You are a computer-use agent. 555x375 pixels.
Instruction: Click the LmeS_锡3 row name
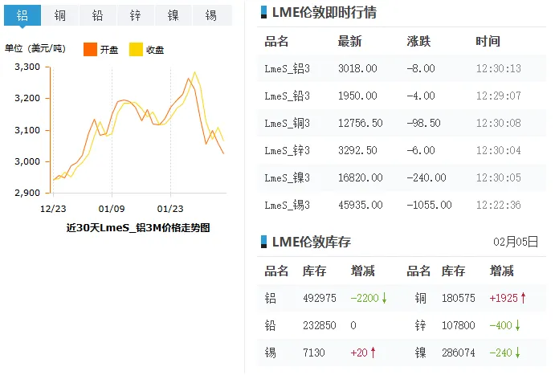[287, 205]
